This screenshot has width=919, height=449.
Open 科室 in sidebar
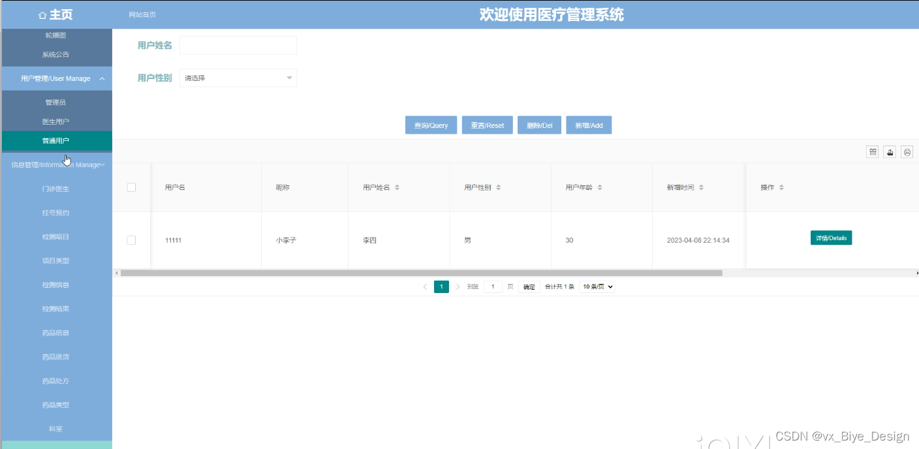55,429
